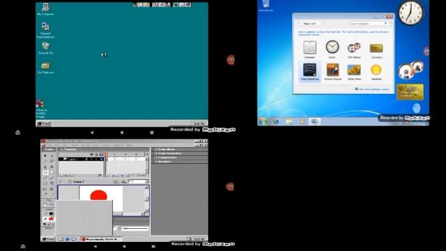This screenshot has width=446, height=251.
Task: Choose the Line tool in Flash tools
Action: (x=45, y=161)
